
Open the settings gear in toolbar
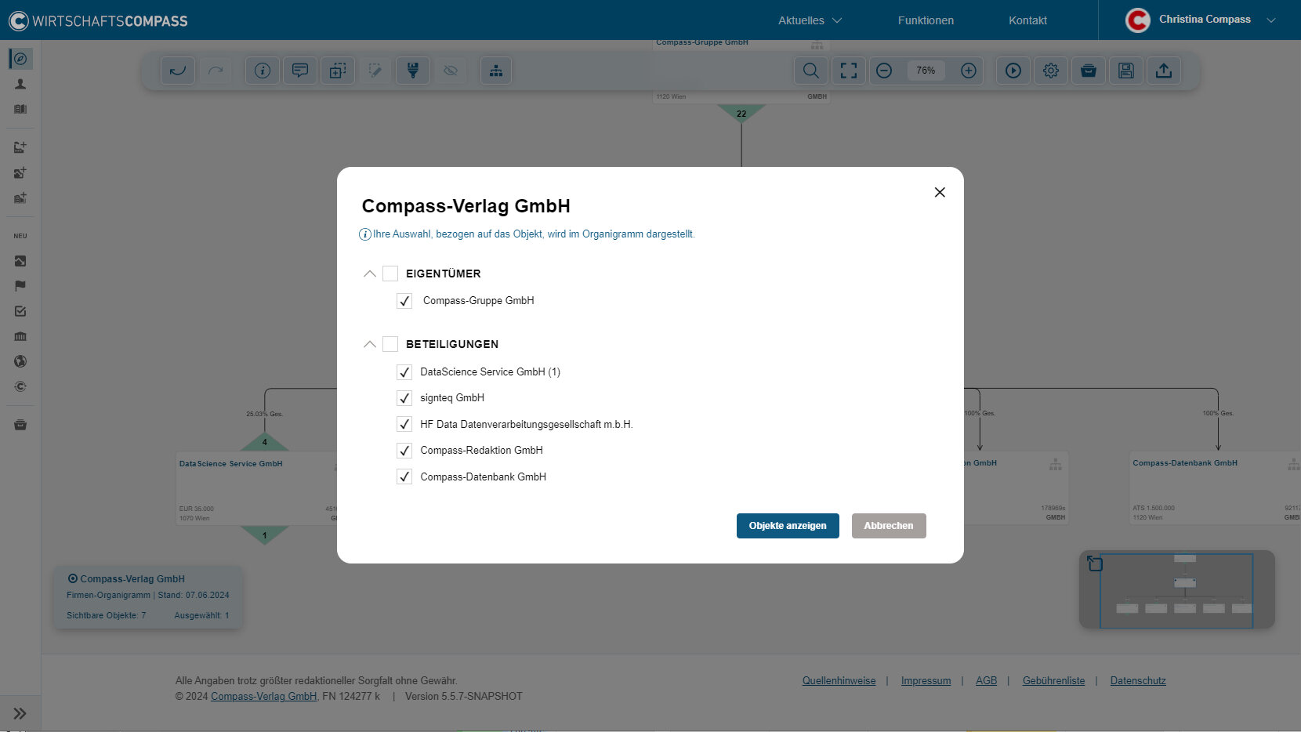click(1051, 71)
